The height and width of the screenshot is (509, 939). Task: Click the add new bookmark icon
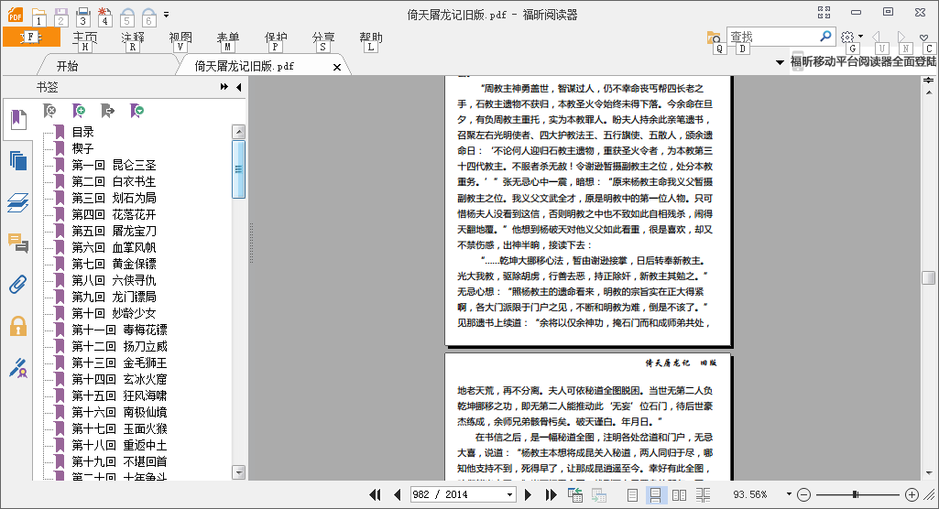click(80, 111)
